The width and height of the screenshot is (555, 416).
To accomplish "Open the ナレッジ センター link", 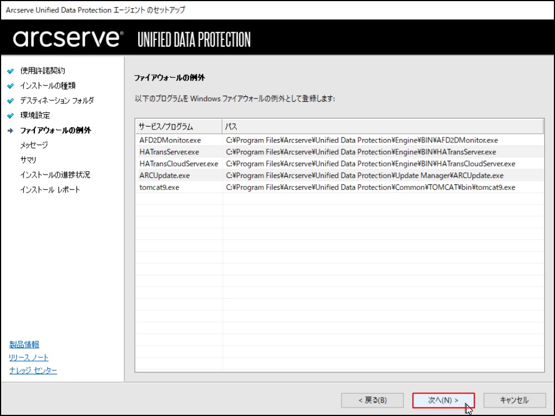I will (x=33, y=370).
